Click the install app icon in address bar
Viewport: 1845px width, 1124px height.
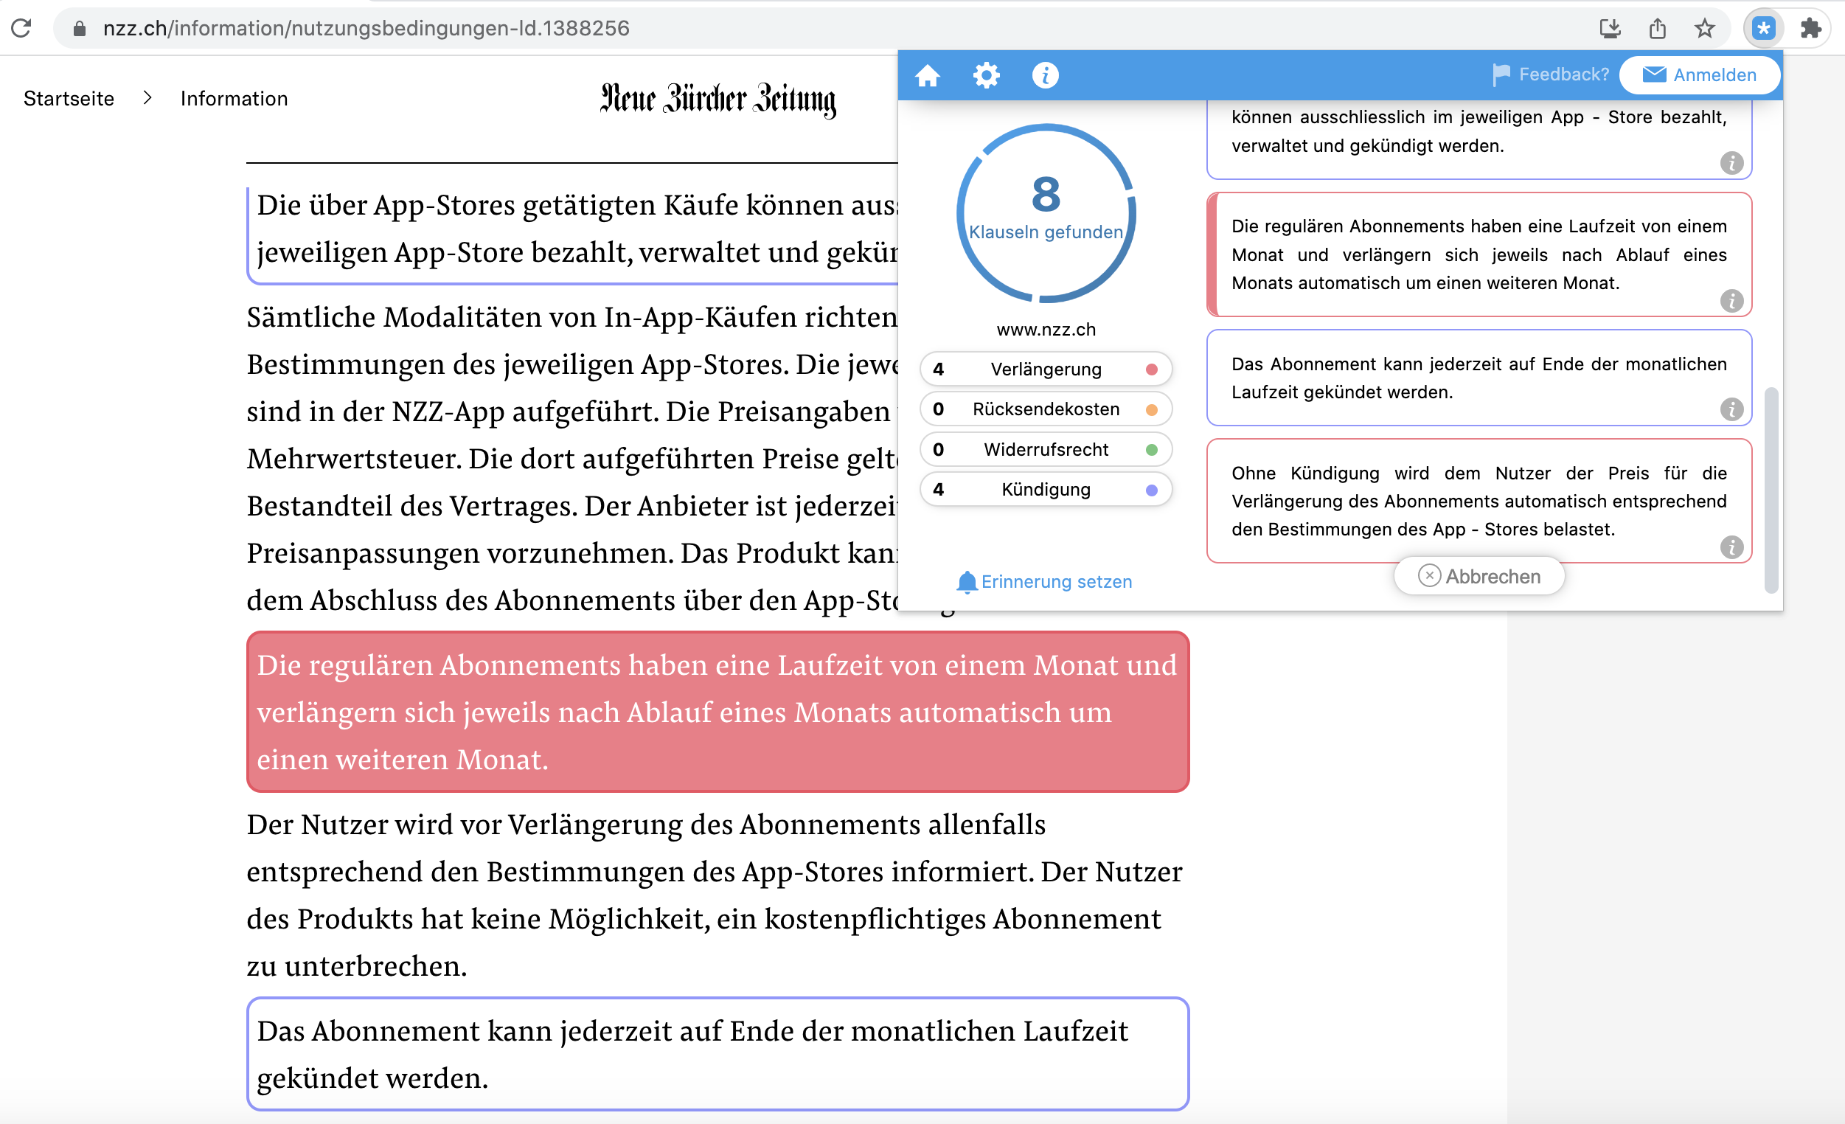pyautogui.click(x=1610, y=29)
